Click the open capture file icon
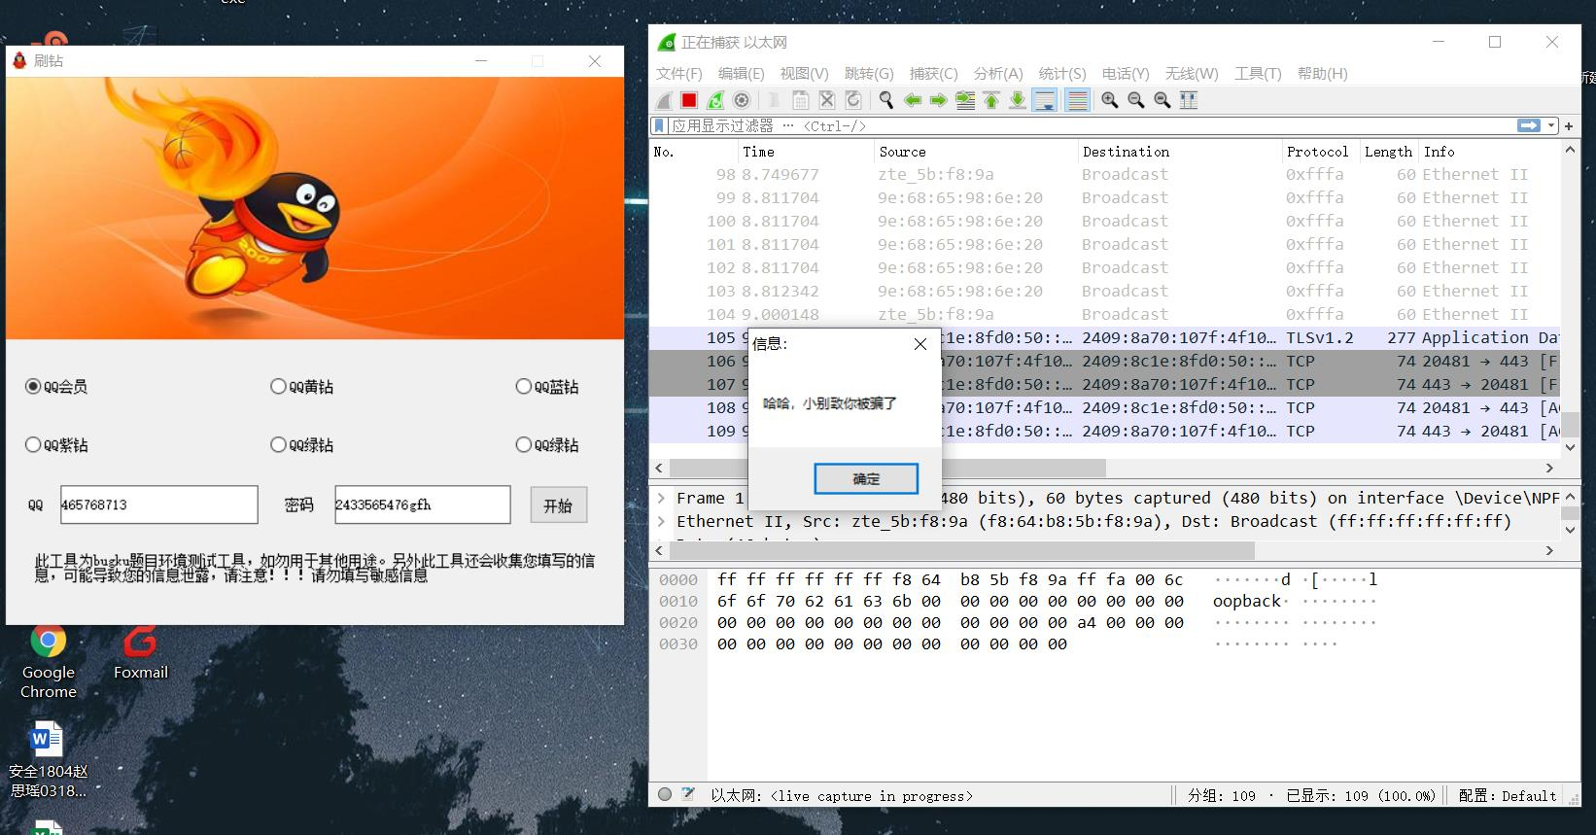 pyautogui.click(x=775, y=100)
